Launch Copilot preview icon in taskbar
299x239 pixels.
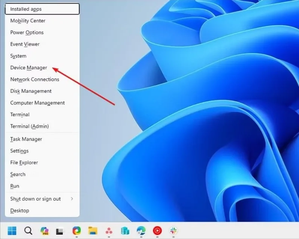pos(44,231)
